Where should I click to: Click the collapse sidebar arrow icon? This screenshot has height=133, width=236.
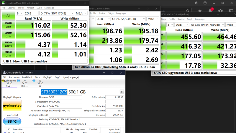[x=231, y=11]
